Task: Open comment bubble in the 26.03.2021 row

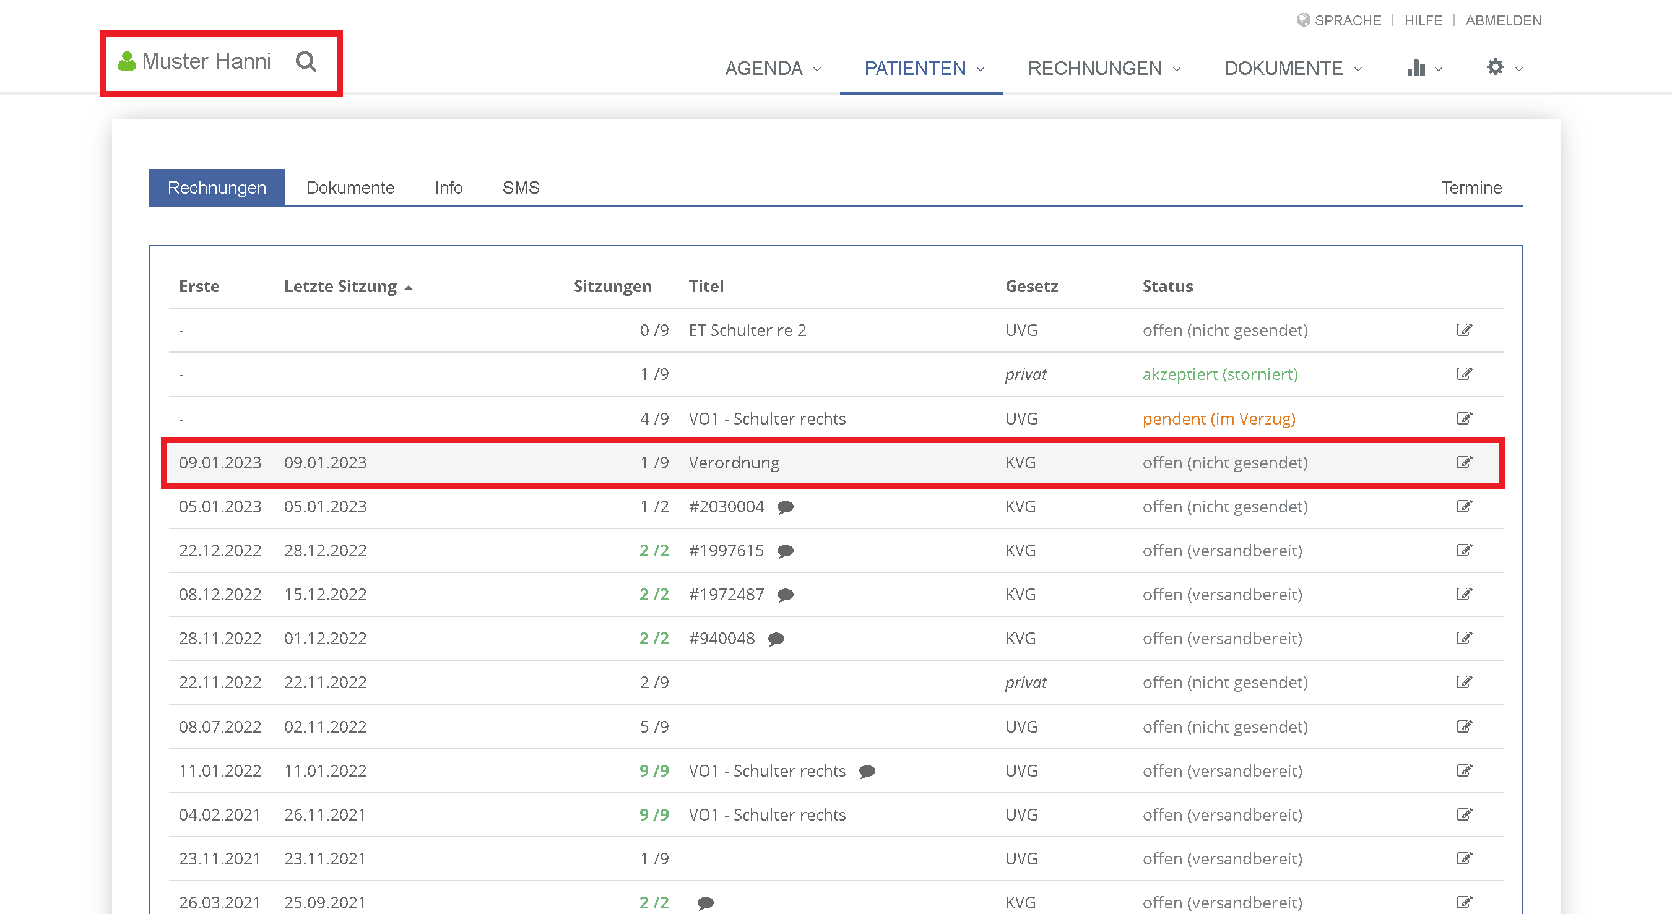Action: pyautogui.click(x=706, y=903)
